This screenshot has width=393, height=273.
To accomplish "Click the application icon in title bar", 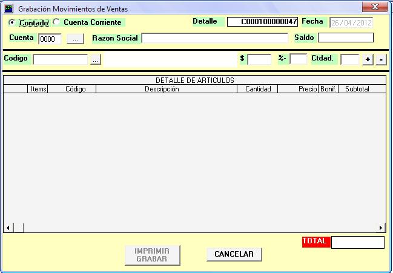I will 8,8.
